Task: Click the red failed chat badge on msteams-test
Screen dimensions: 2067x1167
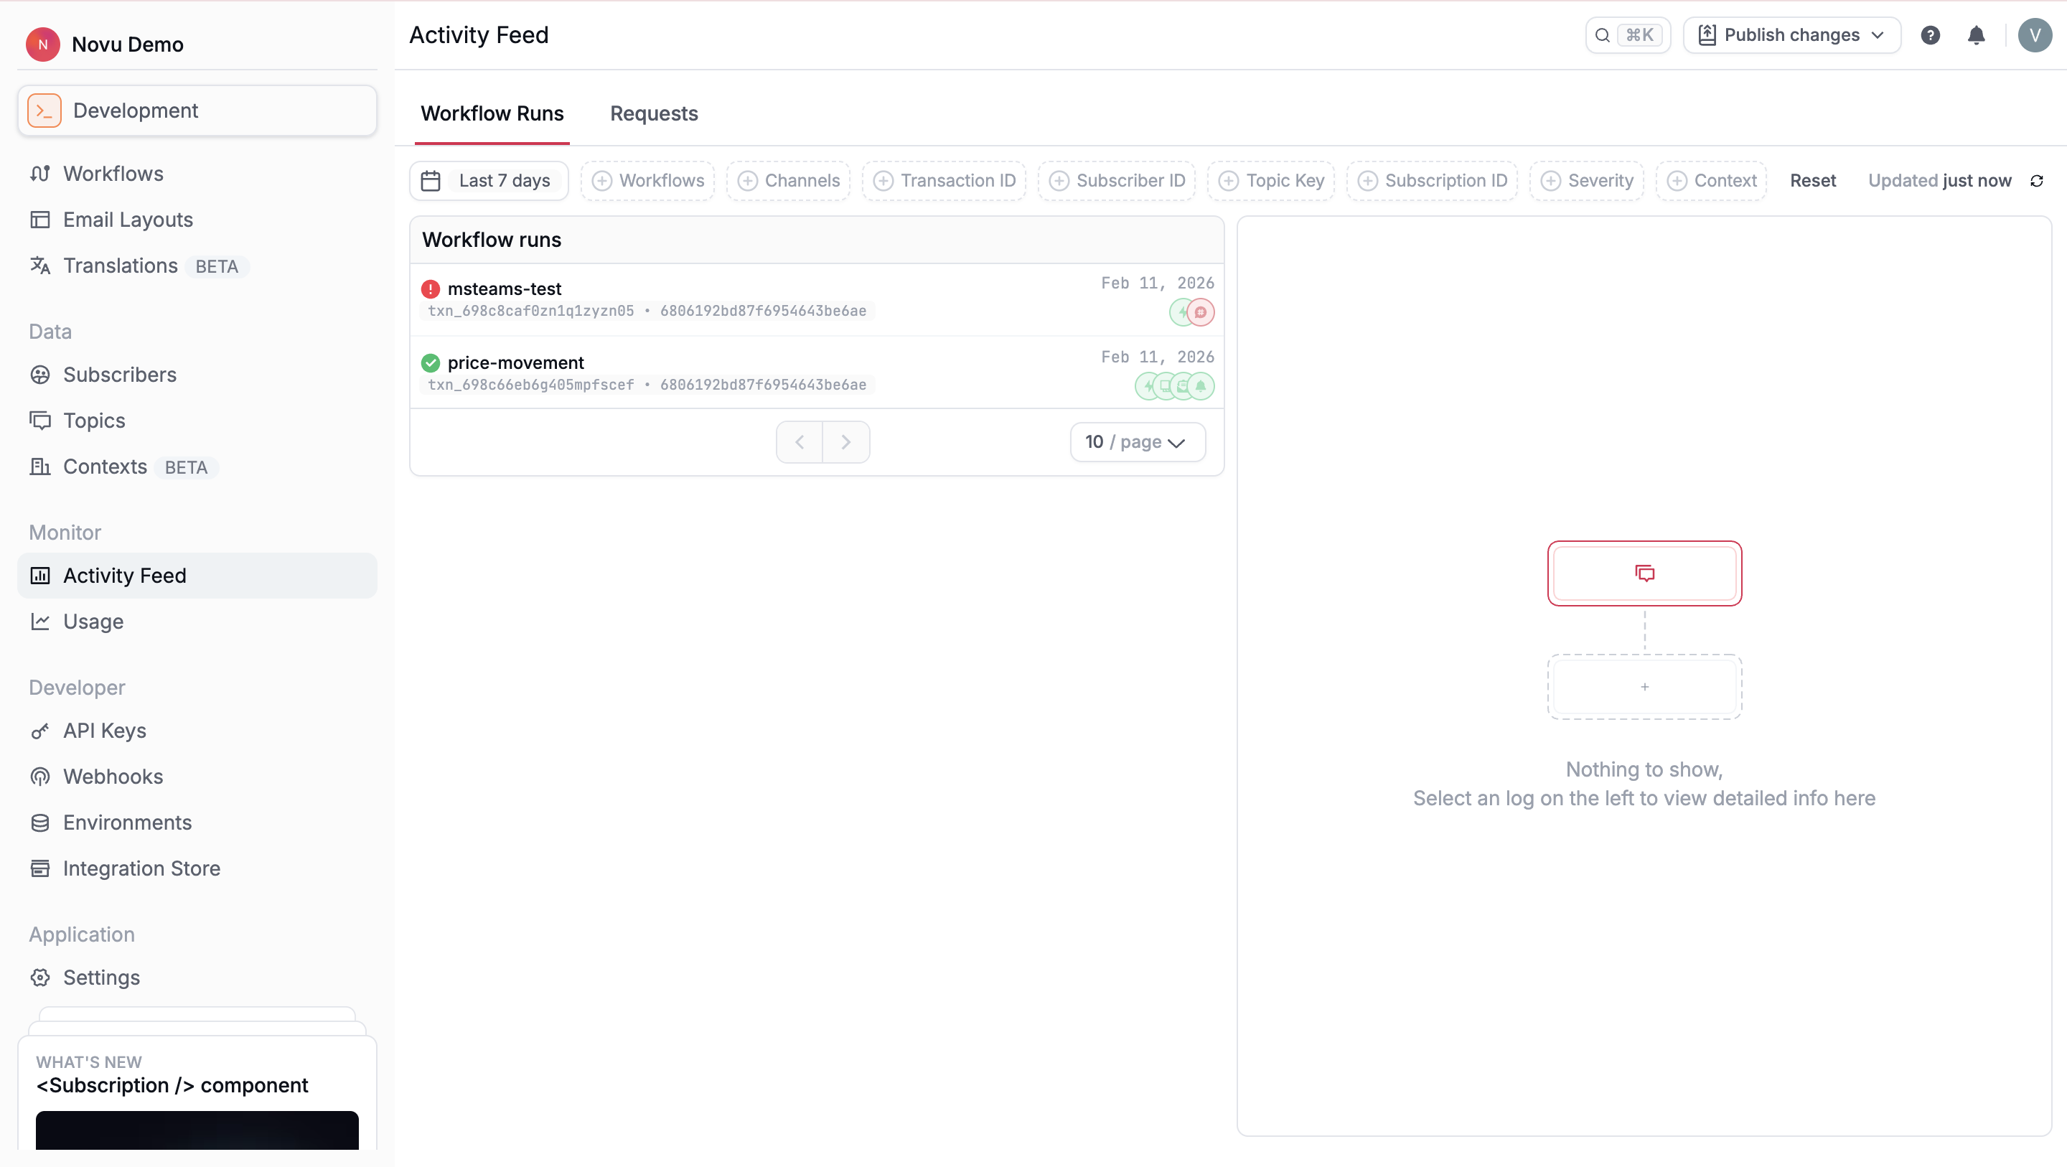Action: (x=1199, y=312)
